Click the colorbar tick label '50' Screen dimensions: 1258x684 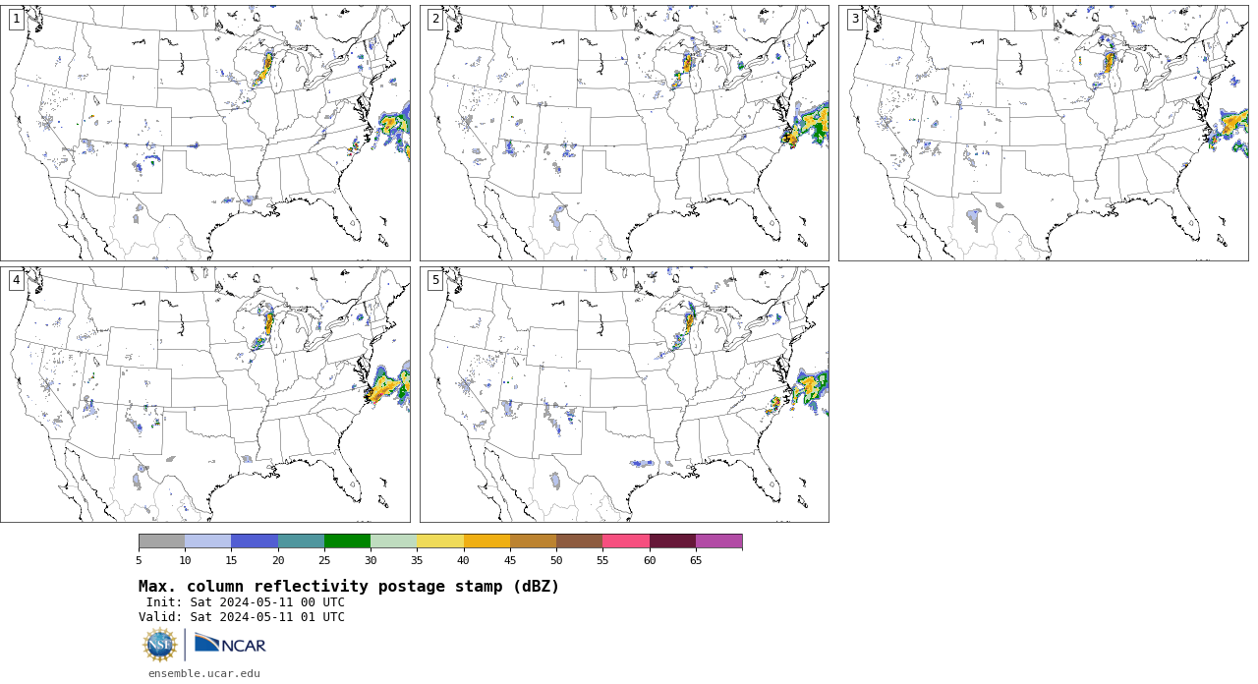[556, 561]
